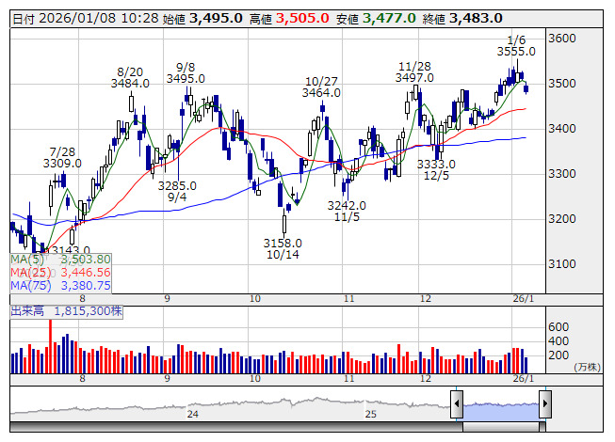Click the 高値 3,505.0 high value
The width and height of the screenshot is (615, 442).
pos(289,19)
